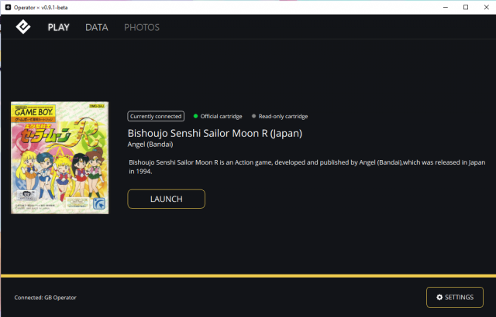Select the Sailor Moon R box art

click(x=60, y=158)
